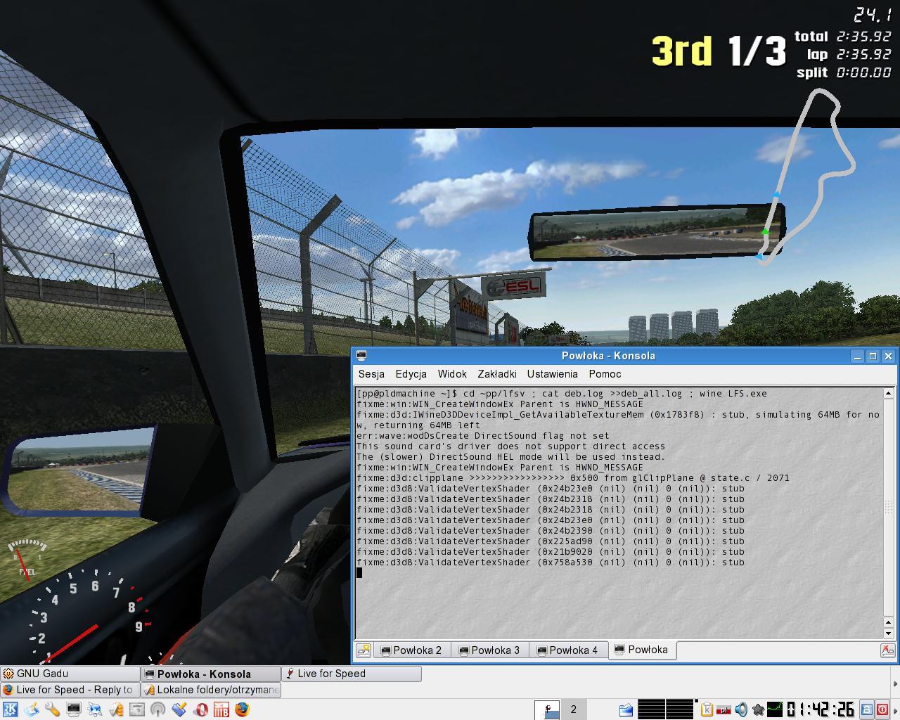Screen dimensions: 900x720
Task: Open the Widok menu in Konsole
Action: pyautogui.click(x=452, y=374)
